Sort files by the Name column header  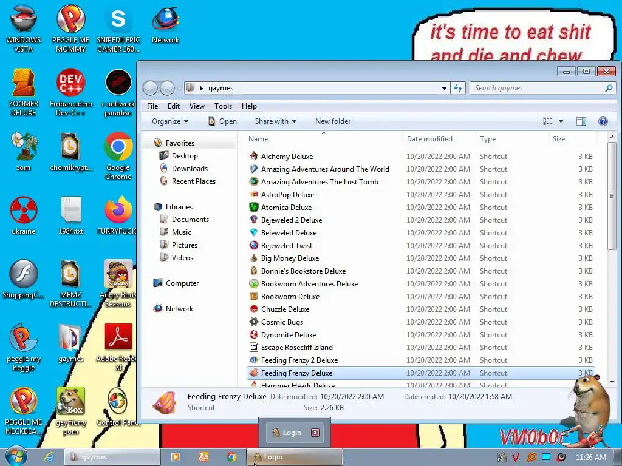click(324, 139)
